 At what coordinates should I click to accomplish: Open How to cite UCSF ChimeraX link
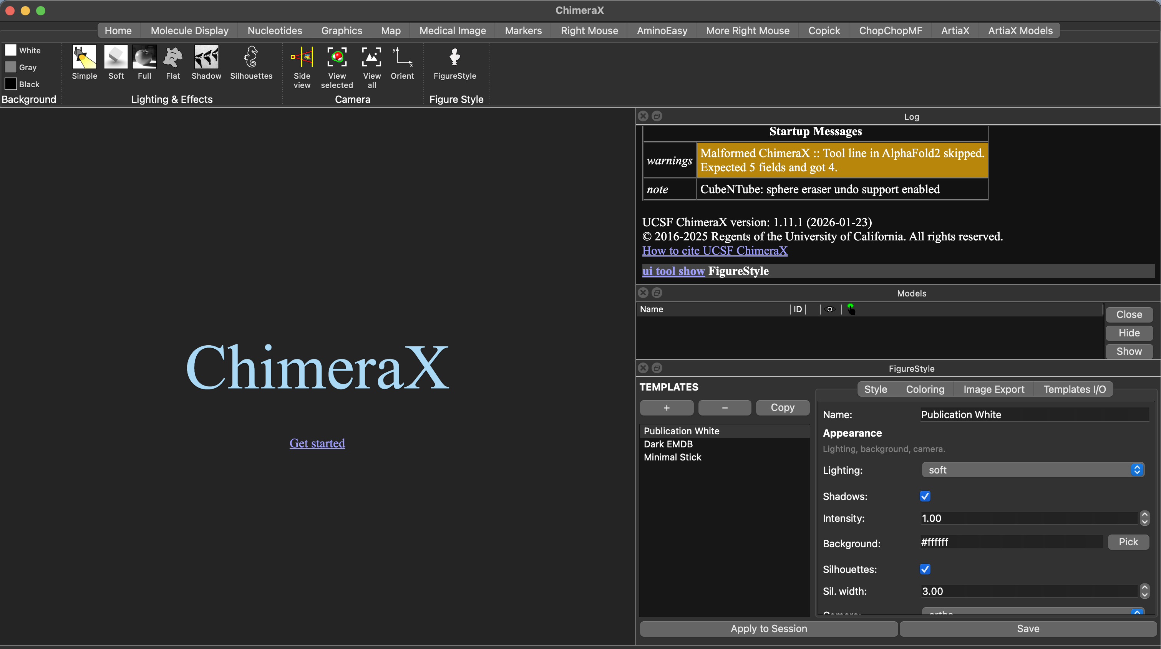pos(715,250)
